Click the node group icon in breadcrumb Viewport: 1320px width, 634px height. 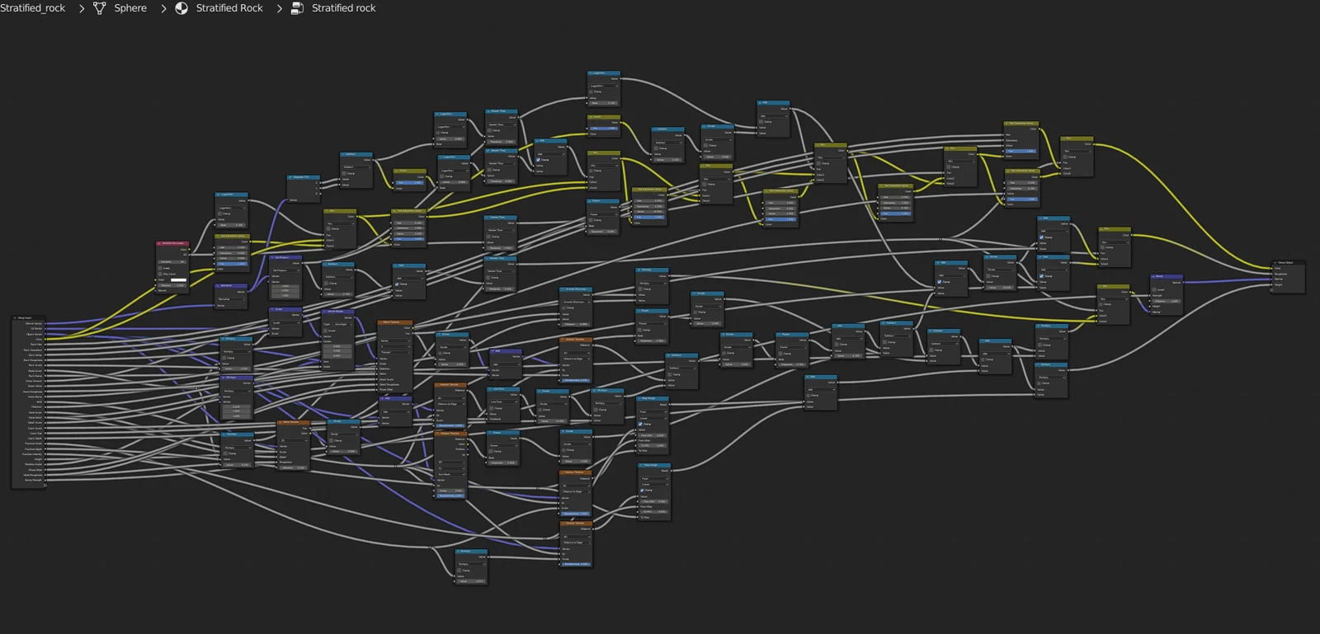(297, 8)
